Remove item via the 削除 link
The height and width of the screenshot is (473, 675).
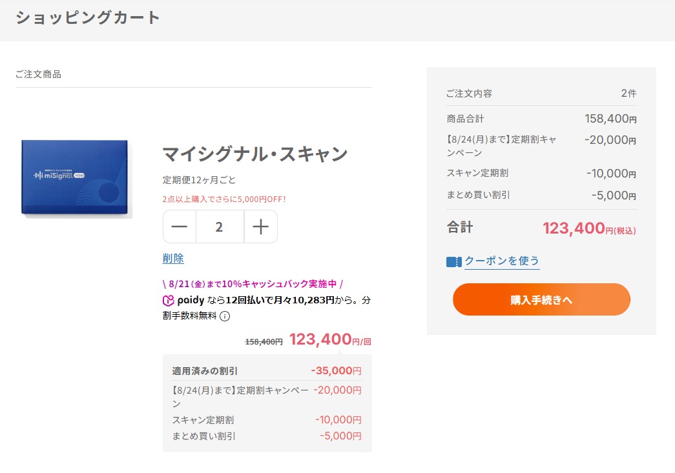point(173,258)
